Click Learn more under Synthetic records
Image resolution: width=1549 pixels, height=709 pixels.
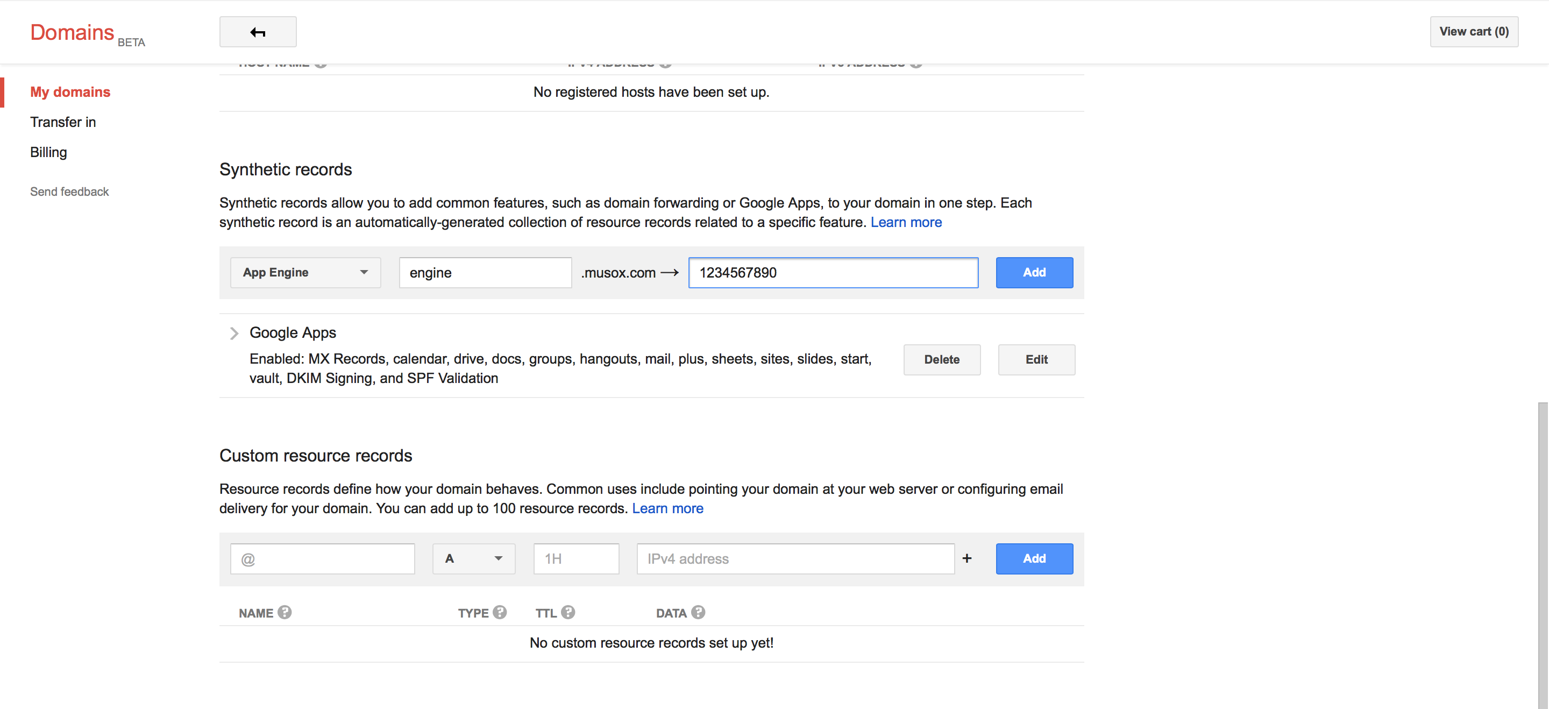(x=906, y=223)
